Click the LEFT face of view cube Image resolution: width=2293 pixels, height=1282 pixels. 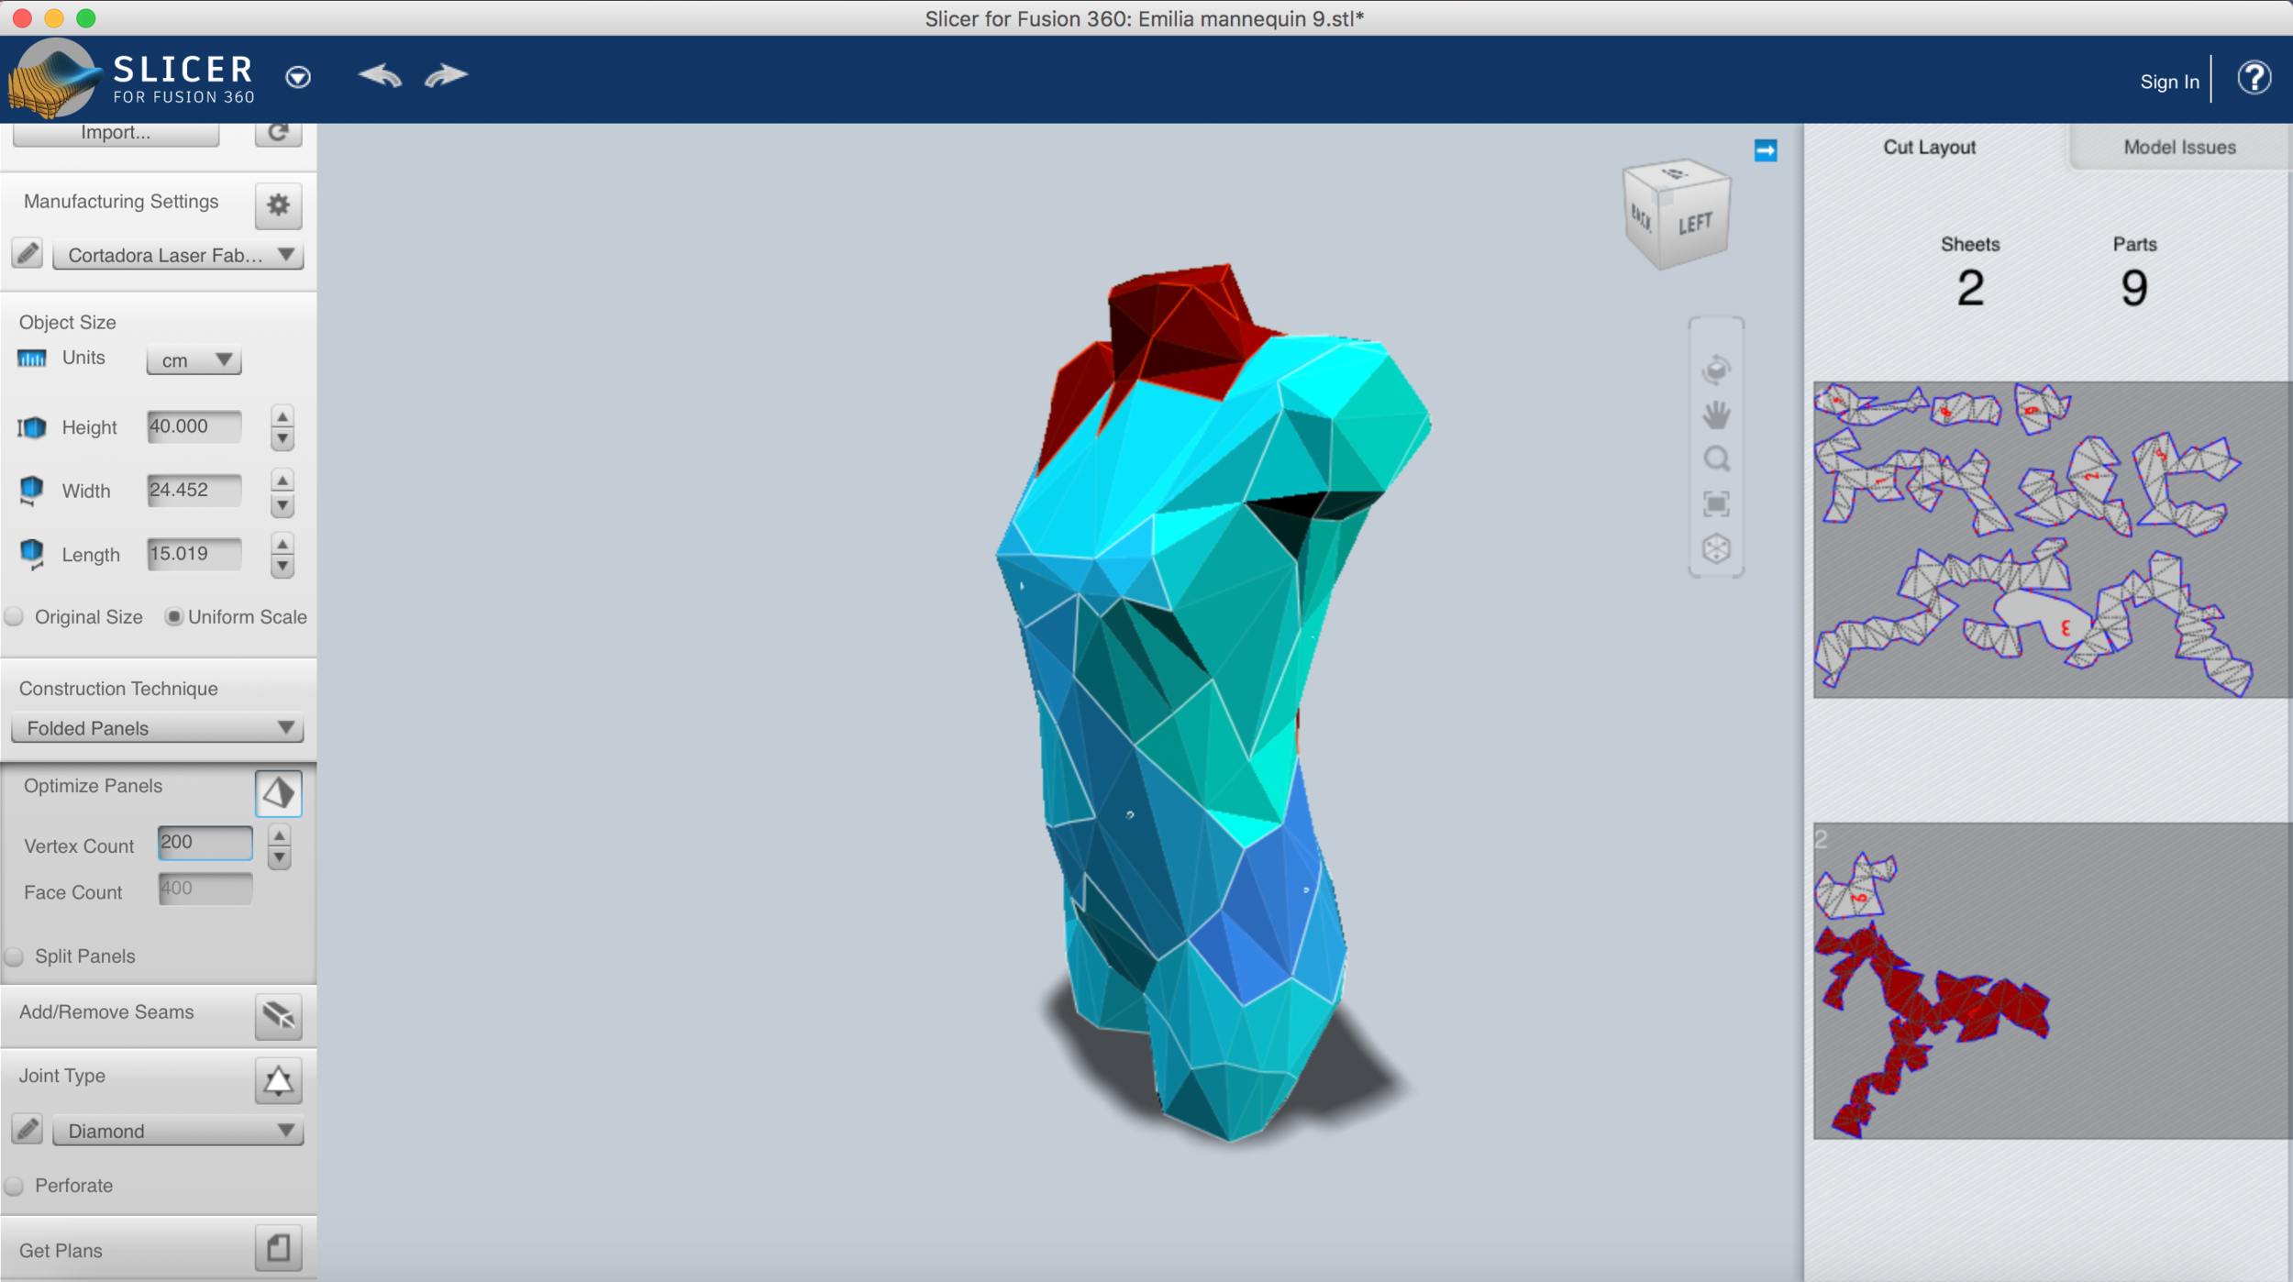click(1695, 225)
